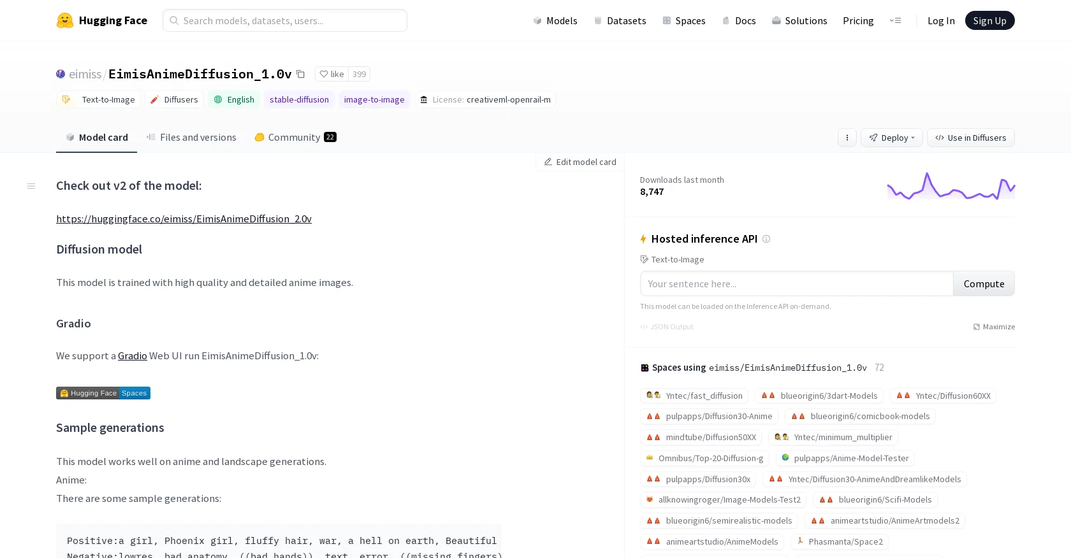Open allknowingroger/Image-Models-Test2 space
The width and height of the screenshot is (1071, 558).
724,499
